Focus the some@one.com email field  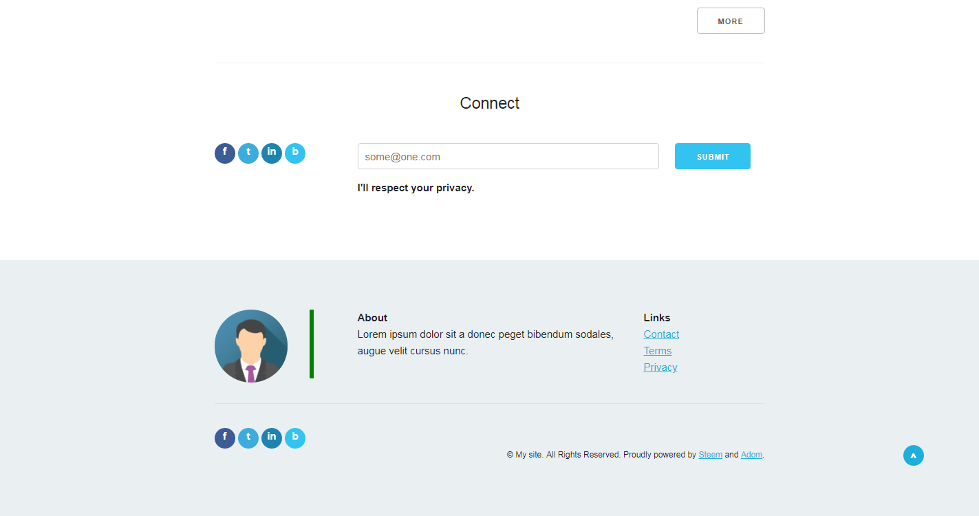click(x=508, y=156)
